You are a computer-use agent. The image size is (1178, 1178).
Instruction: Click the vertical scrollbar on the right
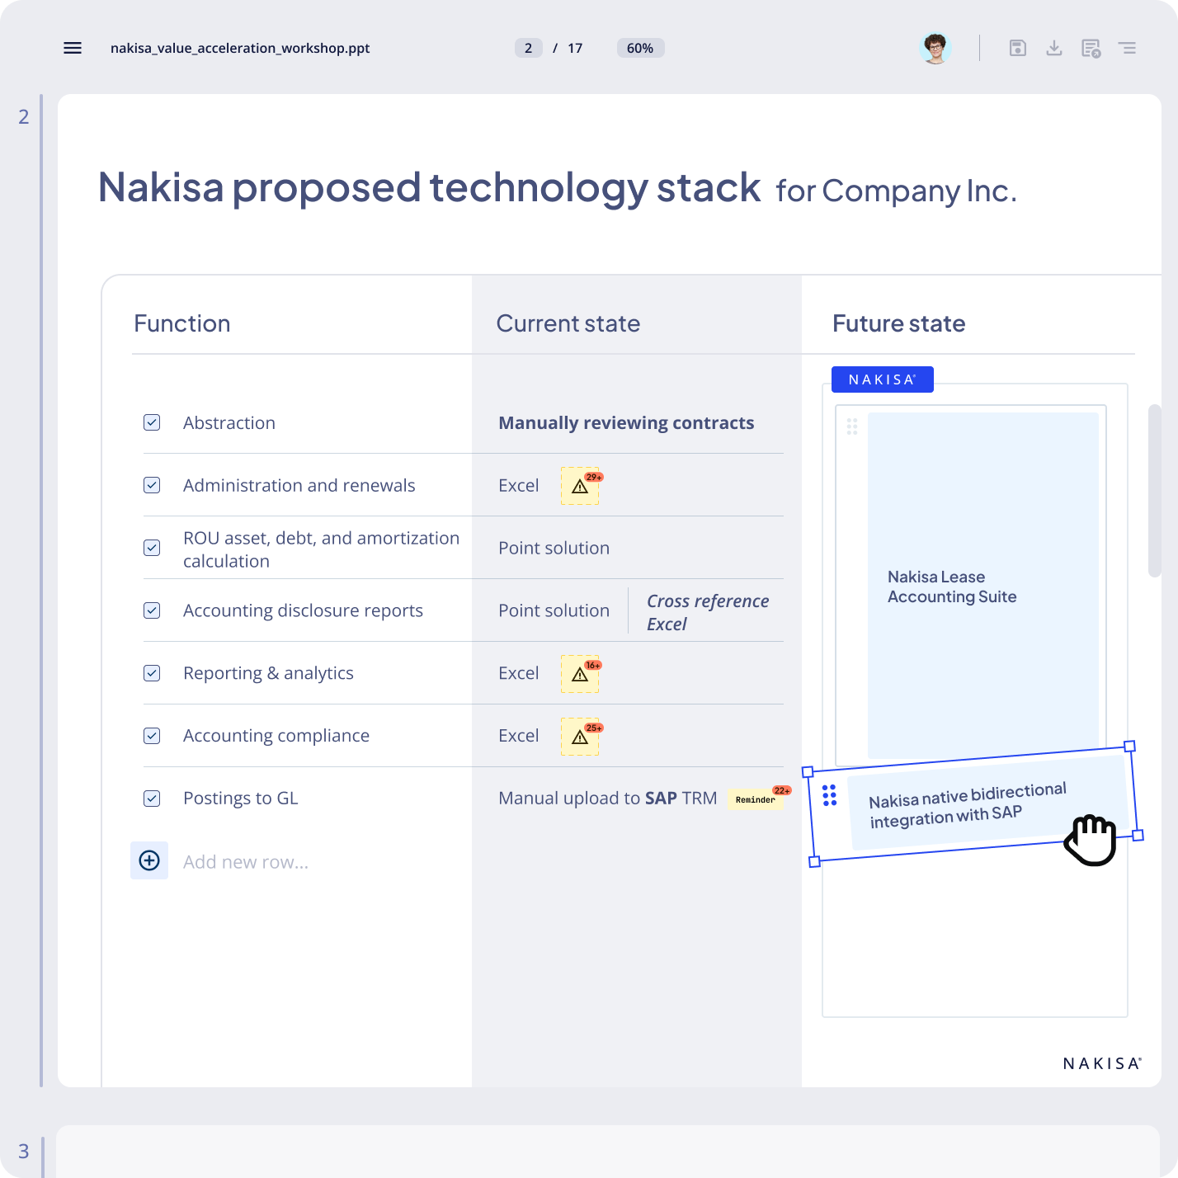click(1155, 491)
